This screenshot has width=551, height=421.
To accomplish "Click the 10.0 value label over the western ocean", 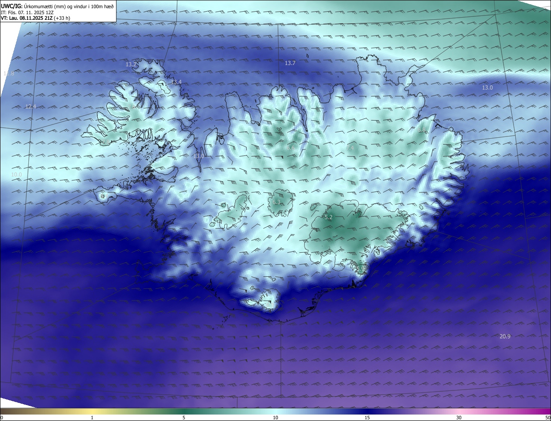I will tap(16, 174).
